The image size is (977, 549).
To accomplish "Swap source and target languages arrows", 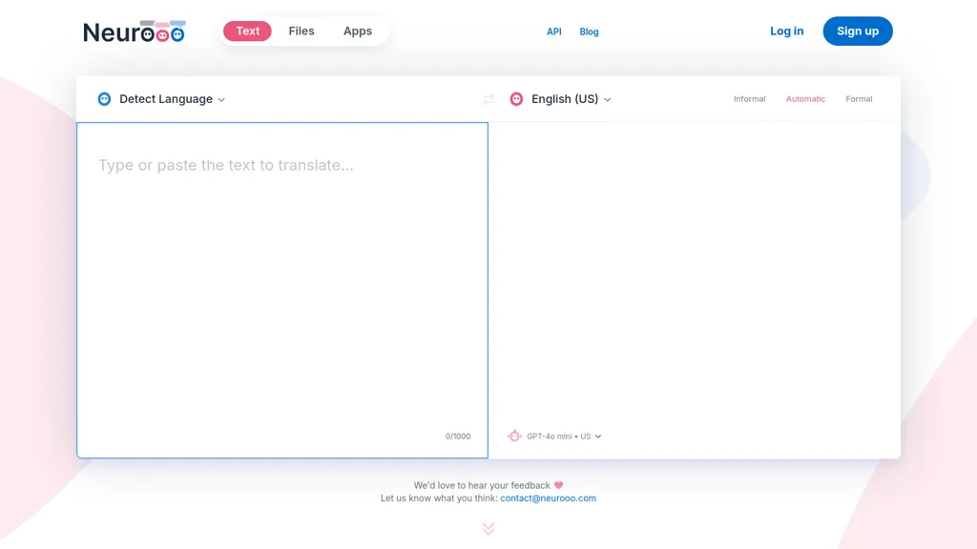I will (x=488, y=99).
